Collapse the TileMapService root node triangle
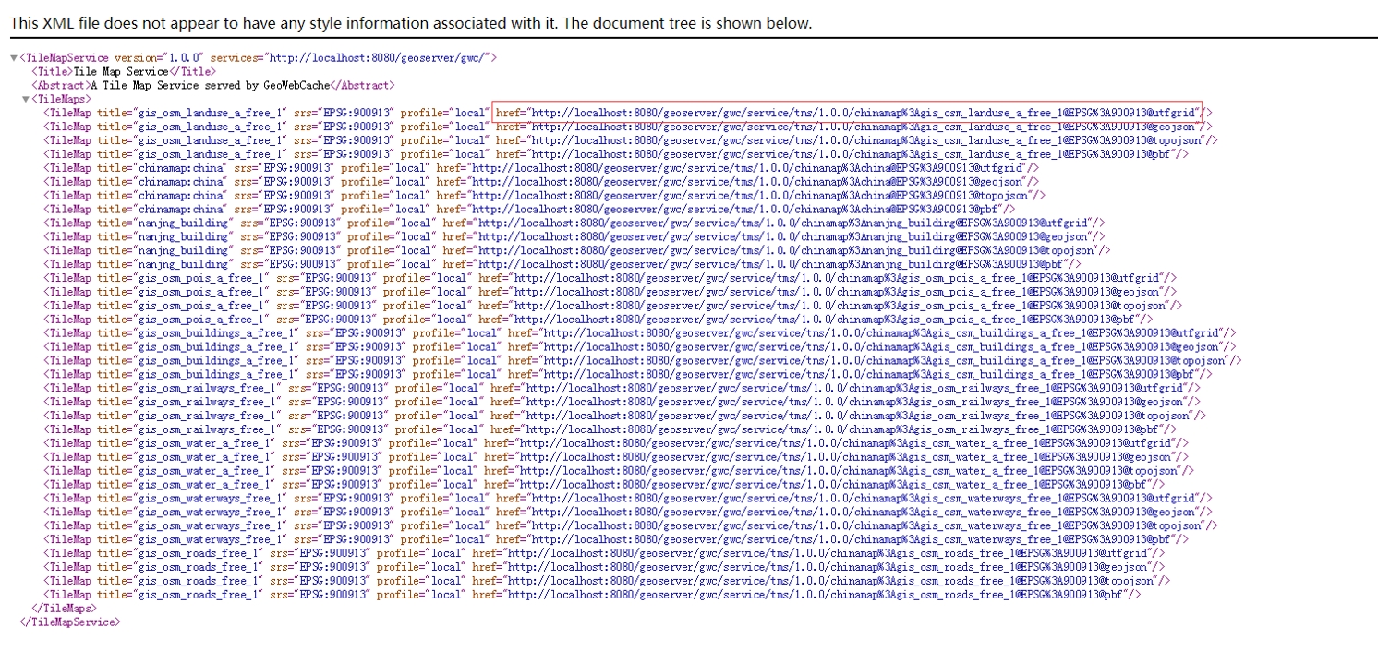 (x=14, y=58)
